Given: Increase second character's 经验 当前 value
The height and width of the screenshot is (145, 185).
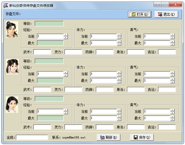Looking at the screenshot, I should (x=66, y=73).
